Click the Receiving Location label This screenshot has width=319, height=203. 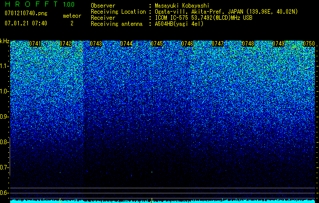click(118, 12)
